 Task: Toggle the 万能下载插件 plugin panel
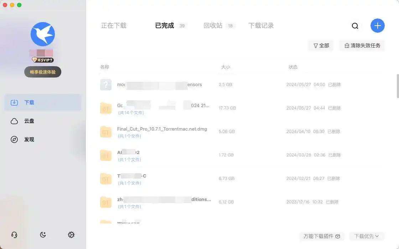tap(322, 236)
